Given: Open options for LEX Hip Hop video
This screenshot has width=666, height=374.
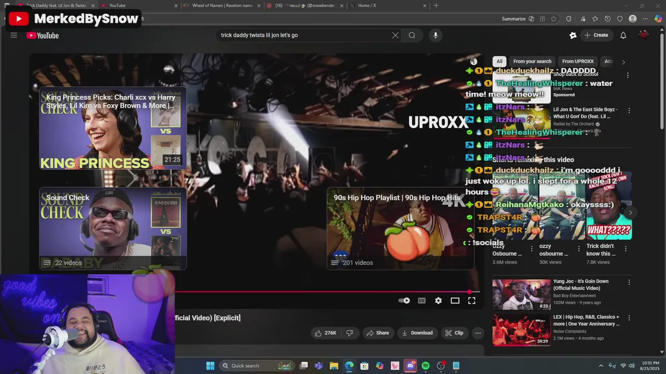Looking at the screenshot, I should coord(629,318).
